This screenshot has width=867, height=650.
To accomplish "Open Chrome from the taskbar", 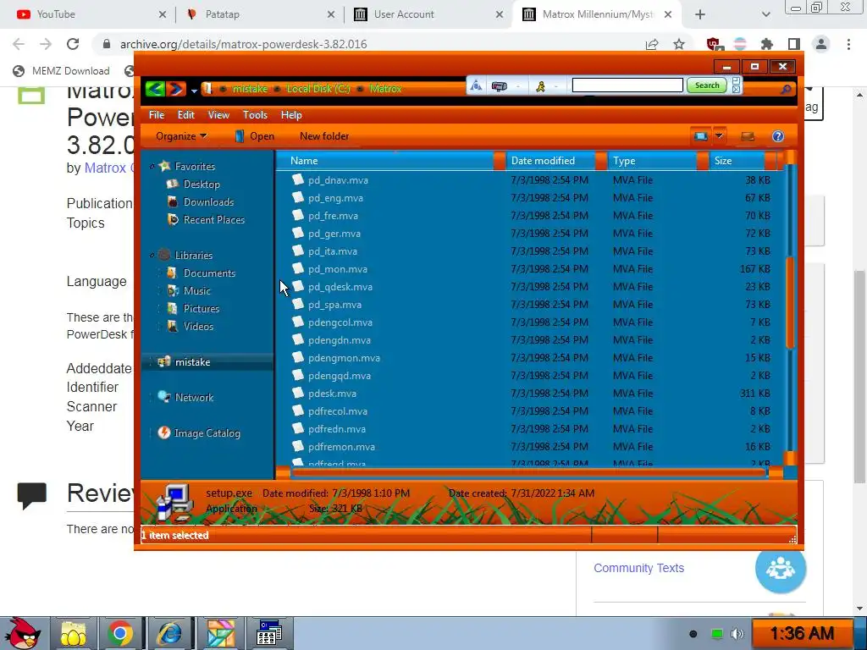I will [x=120, y=633].
